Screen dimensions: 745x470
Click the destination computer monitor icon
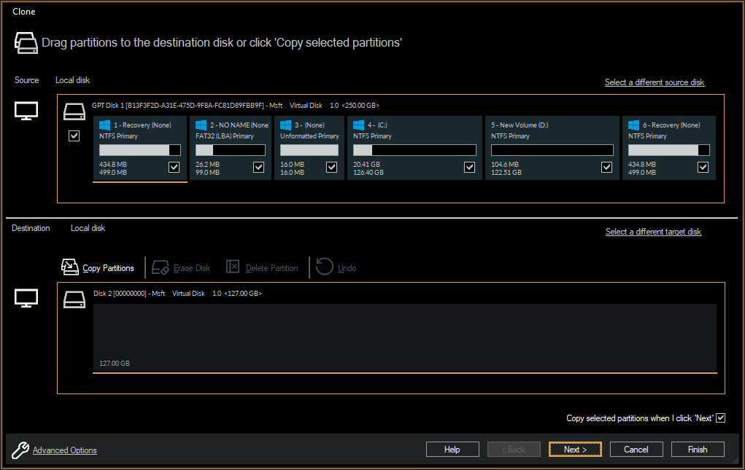[26, 299]
